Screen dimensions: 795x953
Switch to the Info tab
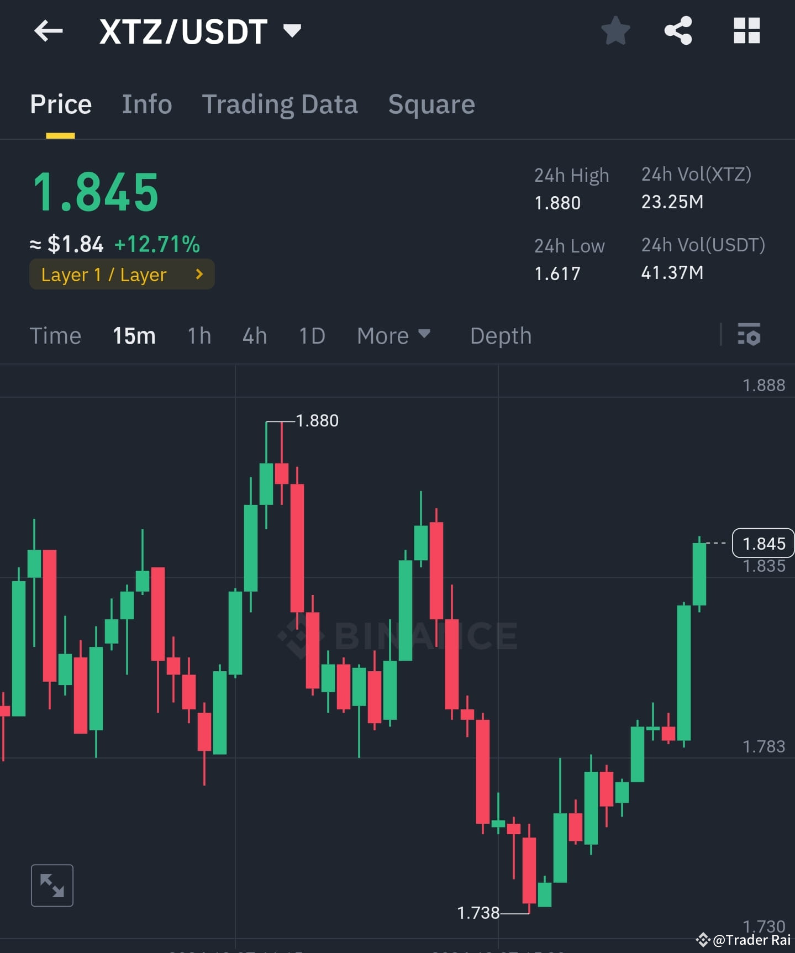(x=147, y=104)
